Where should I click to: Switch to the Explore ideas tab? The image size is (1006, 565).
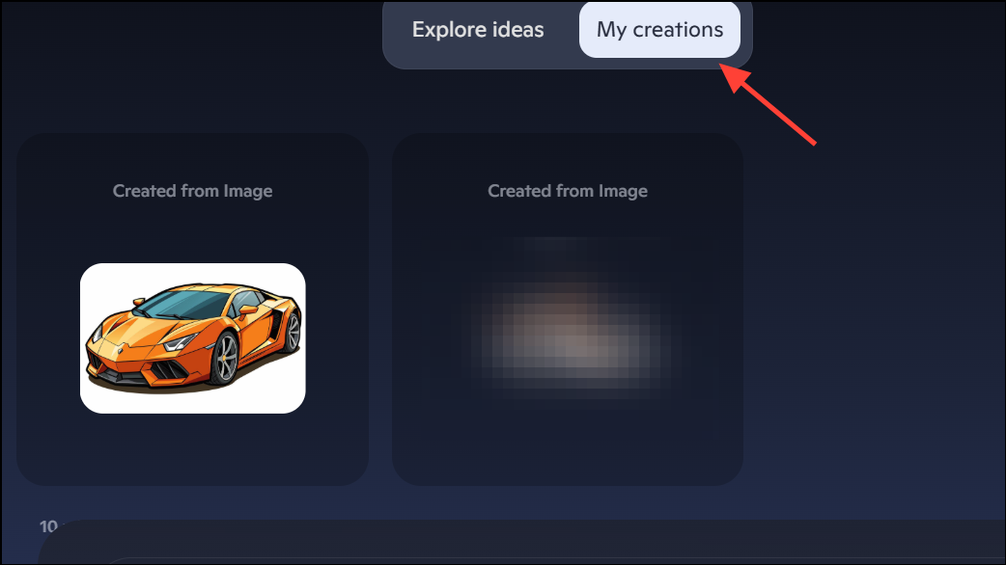coord(477,30)
